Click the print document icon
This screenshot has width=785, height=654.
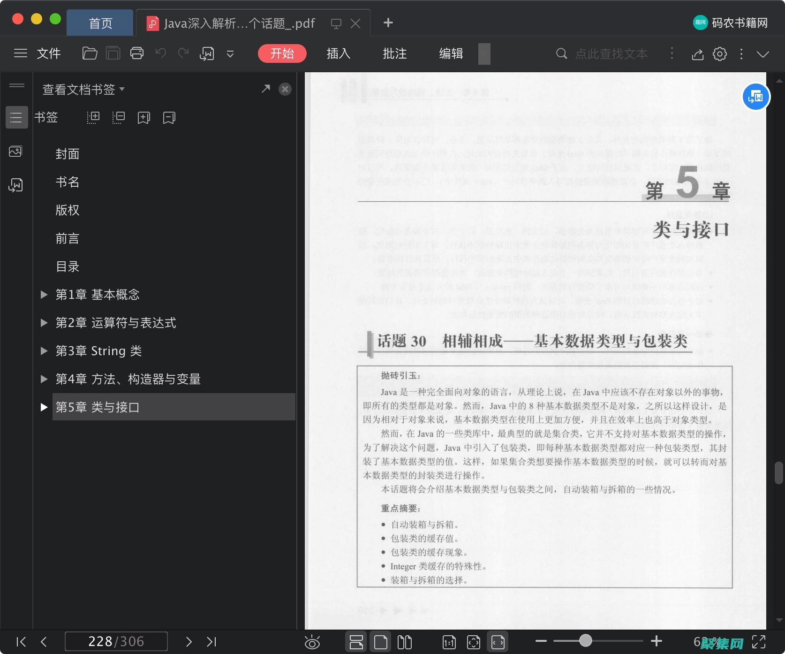(x=136, y=53)
